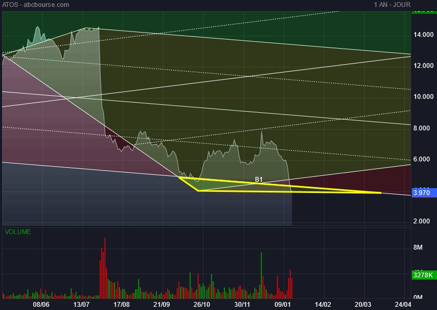Click the "1 AN - JOUR" period label
The width and height of the screenshot is (437, 310).
(x=392, y=5)
